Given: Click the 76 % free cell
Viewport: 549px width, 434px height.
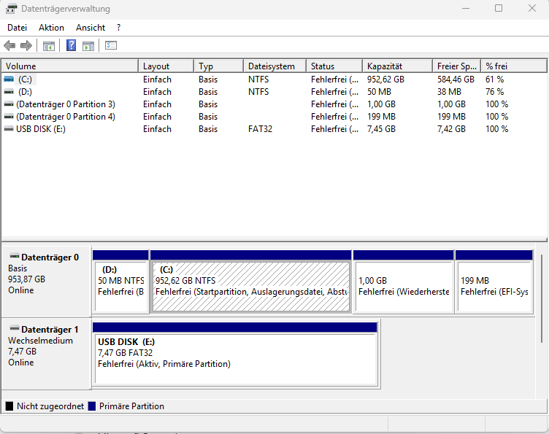Looking at the screenshot, I should click(494, 92).
